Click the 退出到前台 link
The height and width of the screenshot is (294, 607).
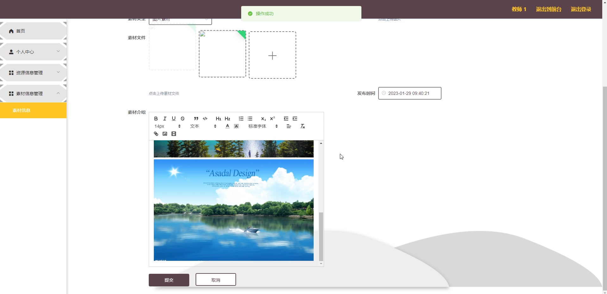[x=549, y=9]
